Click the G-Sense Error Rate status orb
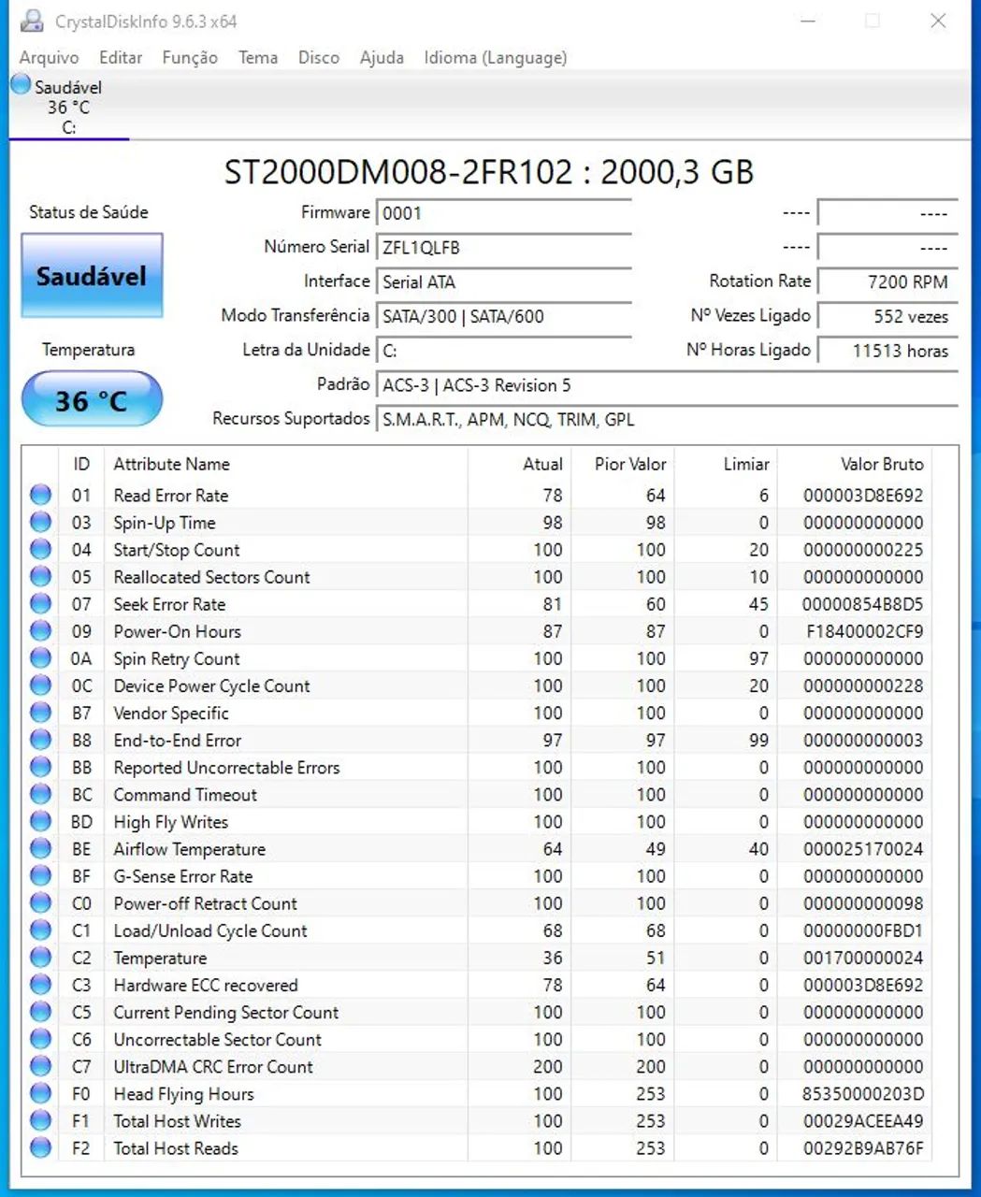Viewport: 981px width, 1197px height. click(x=41, y=875)
